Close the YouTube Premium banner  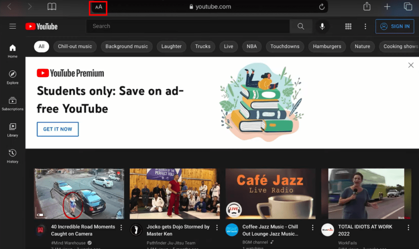point(411,65)
